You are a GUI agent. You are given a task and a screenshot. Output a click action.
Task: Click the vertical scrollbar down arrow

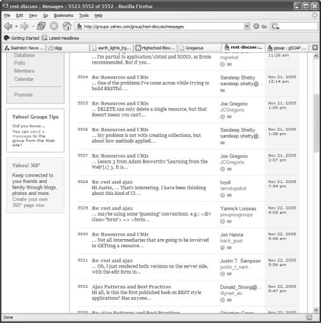[x=315, y=310]
